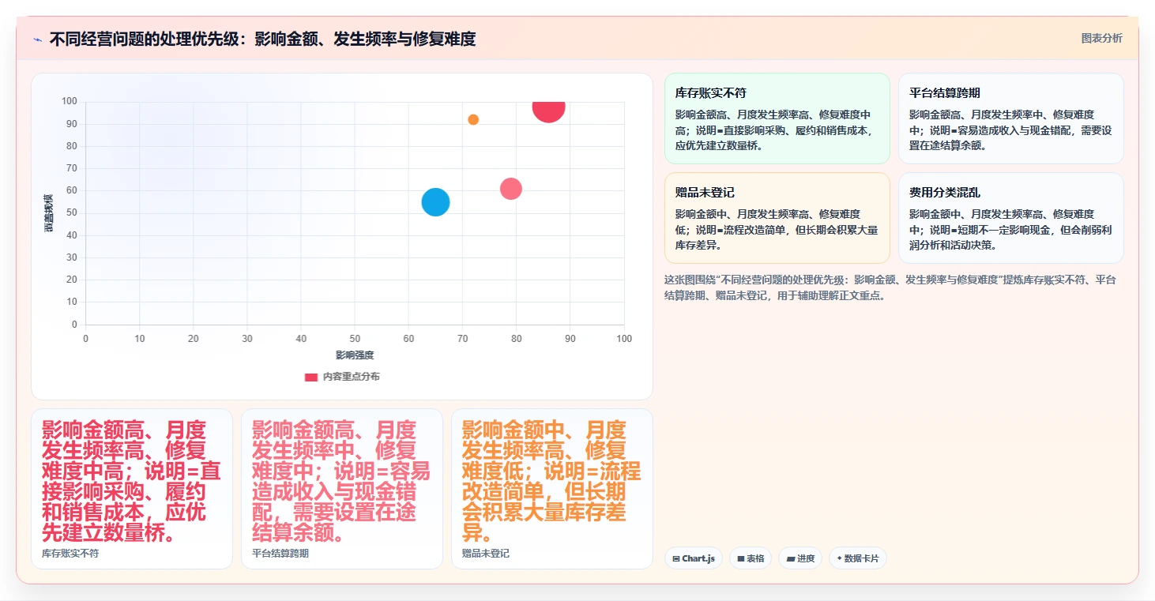Select the 数据卡片 tag pill
Screen dimensions: 1155x601
click(x=857, y=558)
